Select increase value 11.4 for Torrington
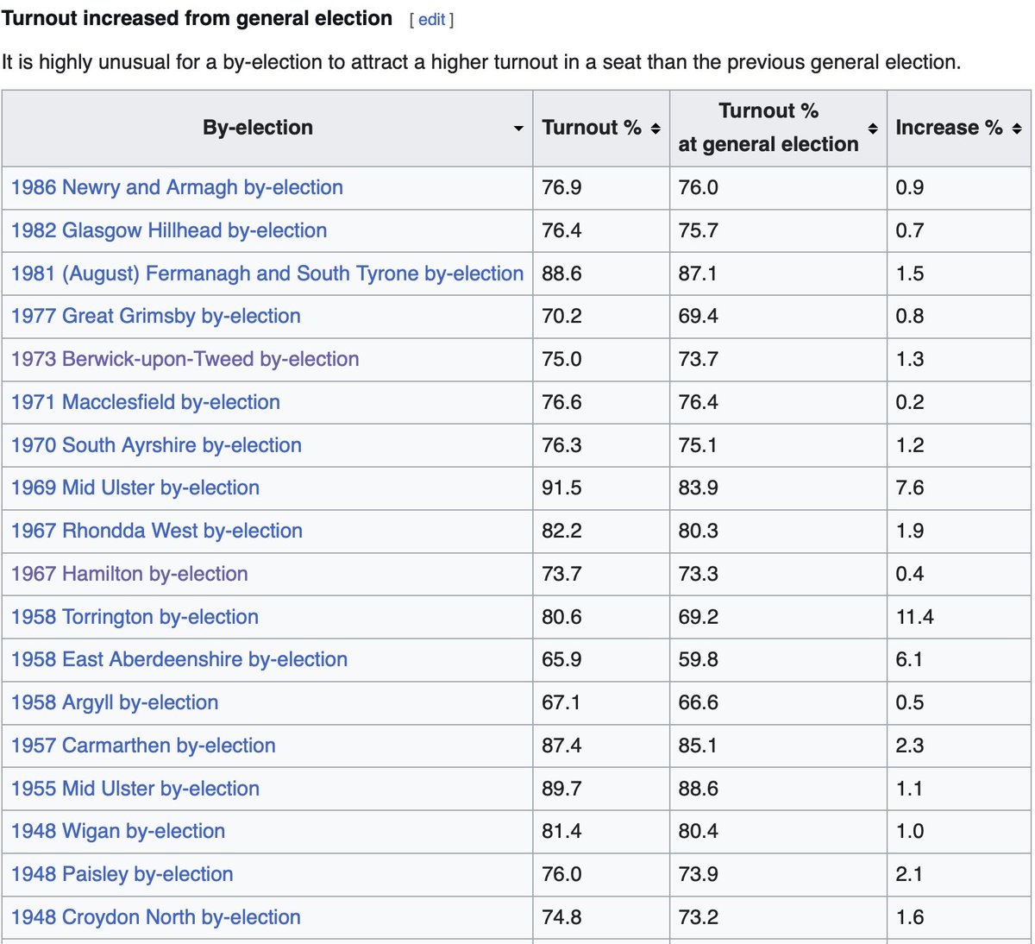Screen dimensions: 1035x944 [914, 617]
